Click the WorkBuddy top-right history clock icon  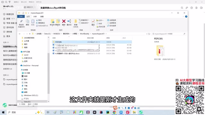[192, 8]
